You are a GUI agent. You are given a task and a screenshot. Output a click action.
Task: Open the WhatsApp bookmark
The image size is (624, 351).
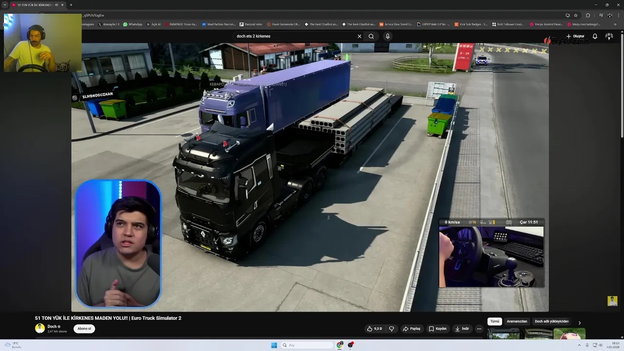click(133, 24)
